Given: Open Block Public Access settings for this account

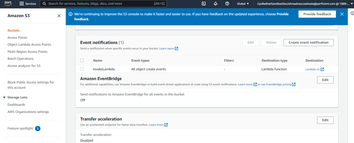Looking at the screenshot, I should tap(31, 85).
